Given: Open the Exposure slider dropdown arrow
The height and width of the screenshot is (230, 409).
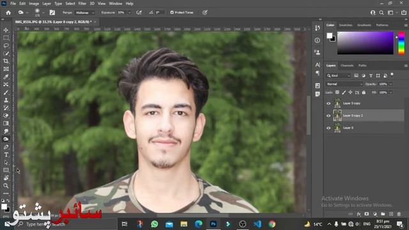Looking at the screenshot, I should click(x=129, y=13).
